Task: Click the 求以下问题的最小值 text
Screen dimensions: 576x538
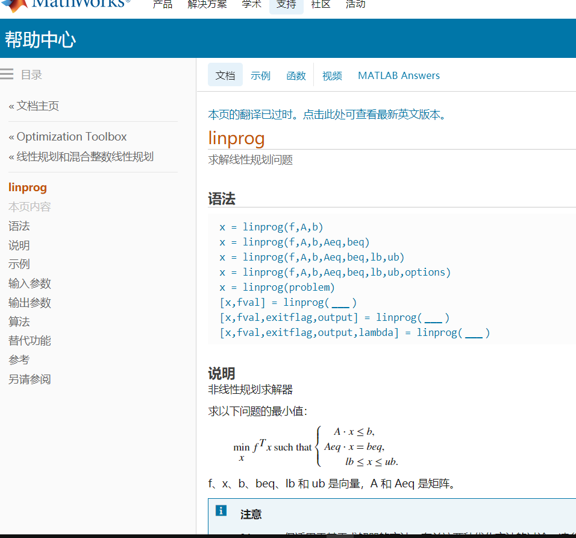Action: click(x=257, y=411)
